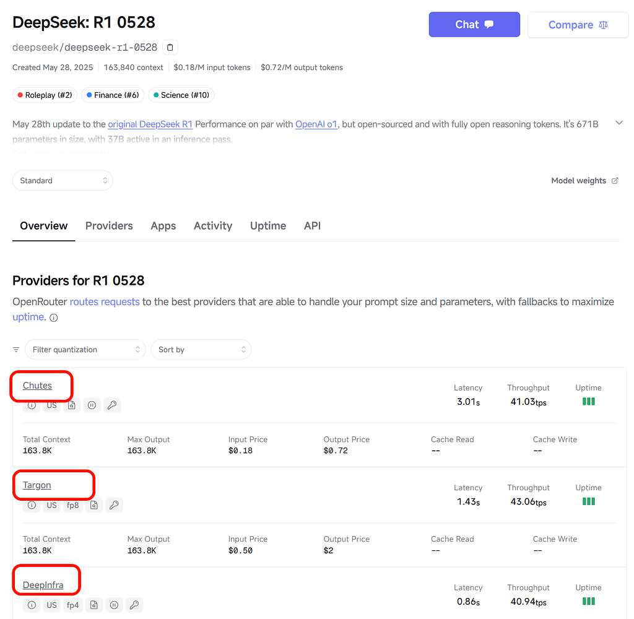634x619 pixels.
Task: Open the info icon in Targon row
Action: (32, 505)
